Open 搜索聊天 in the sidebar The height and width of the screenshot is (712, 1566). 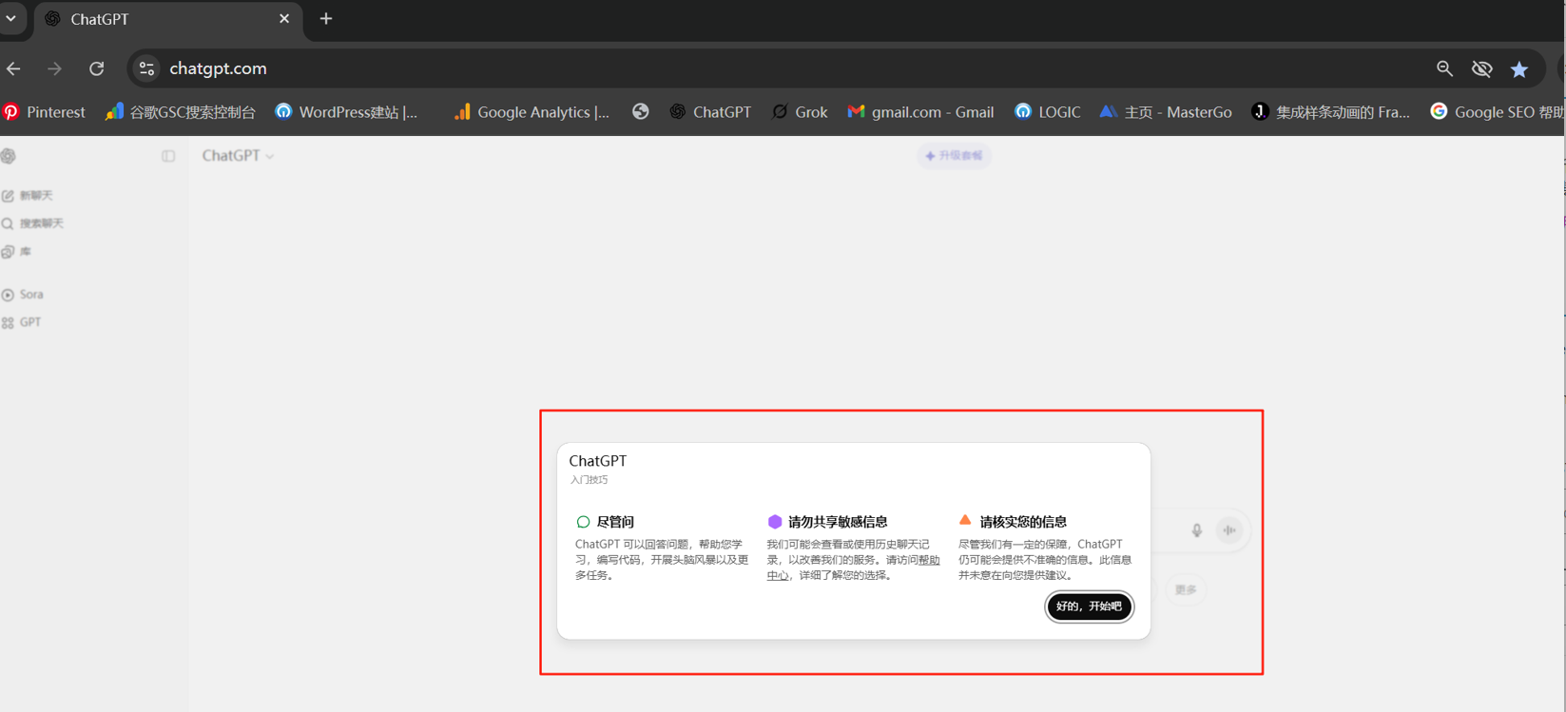[x=33, y=223]
